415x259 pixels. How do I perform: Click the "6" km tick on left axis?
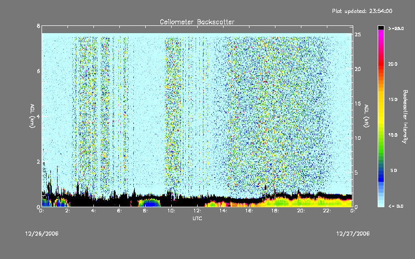38,71
